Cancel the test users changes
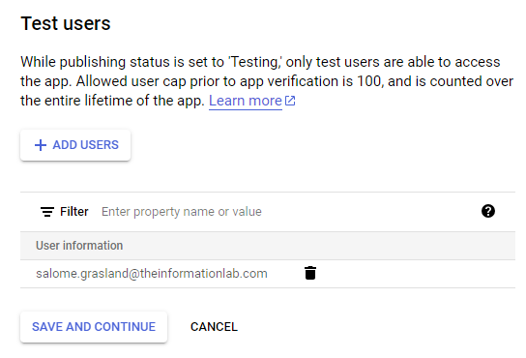526x358 pixels. click(214, 327)
